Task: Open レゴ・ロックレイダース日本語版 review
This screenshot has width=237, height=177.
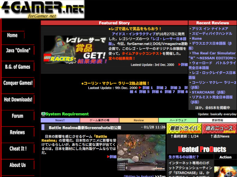Action: [x=212, y=75]
